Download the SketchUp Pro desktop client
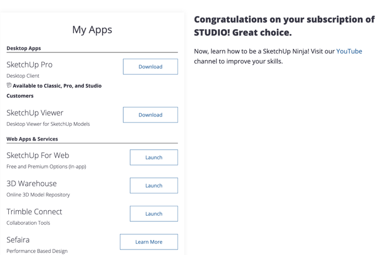This screenshot has height=255, width=380. [150, 67]
